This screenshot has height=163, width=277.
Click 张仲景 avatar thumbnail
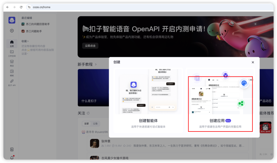tap(94, 144)
